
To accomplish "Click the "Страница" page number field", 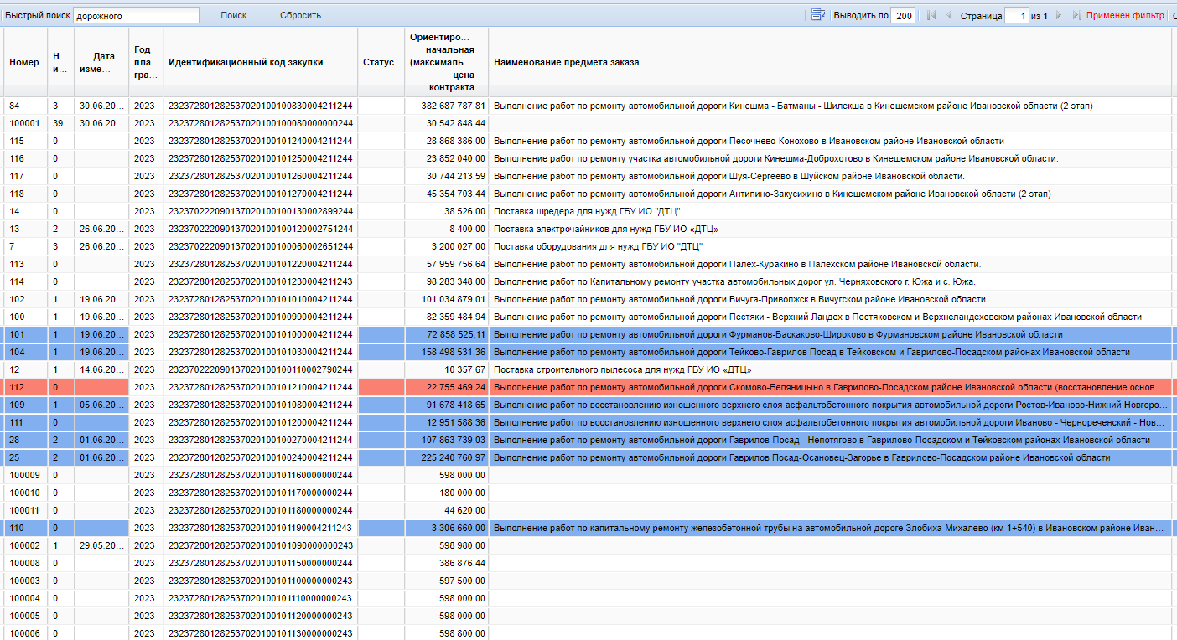I will tap(1016, 15).
